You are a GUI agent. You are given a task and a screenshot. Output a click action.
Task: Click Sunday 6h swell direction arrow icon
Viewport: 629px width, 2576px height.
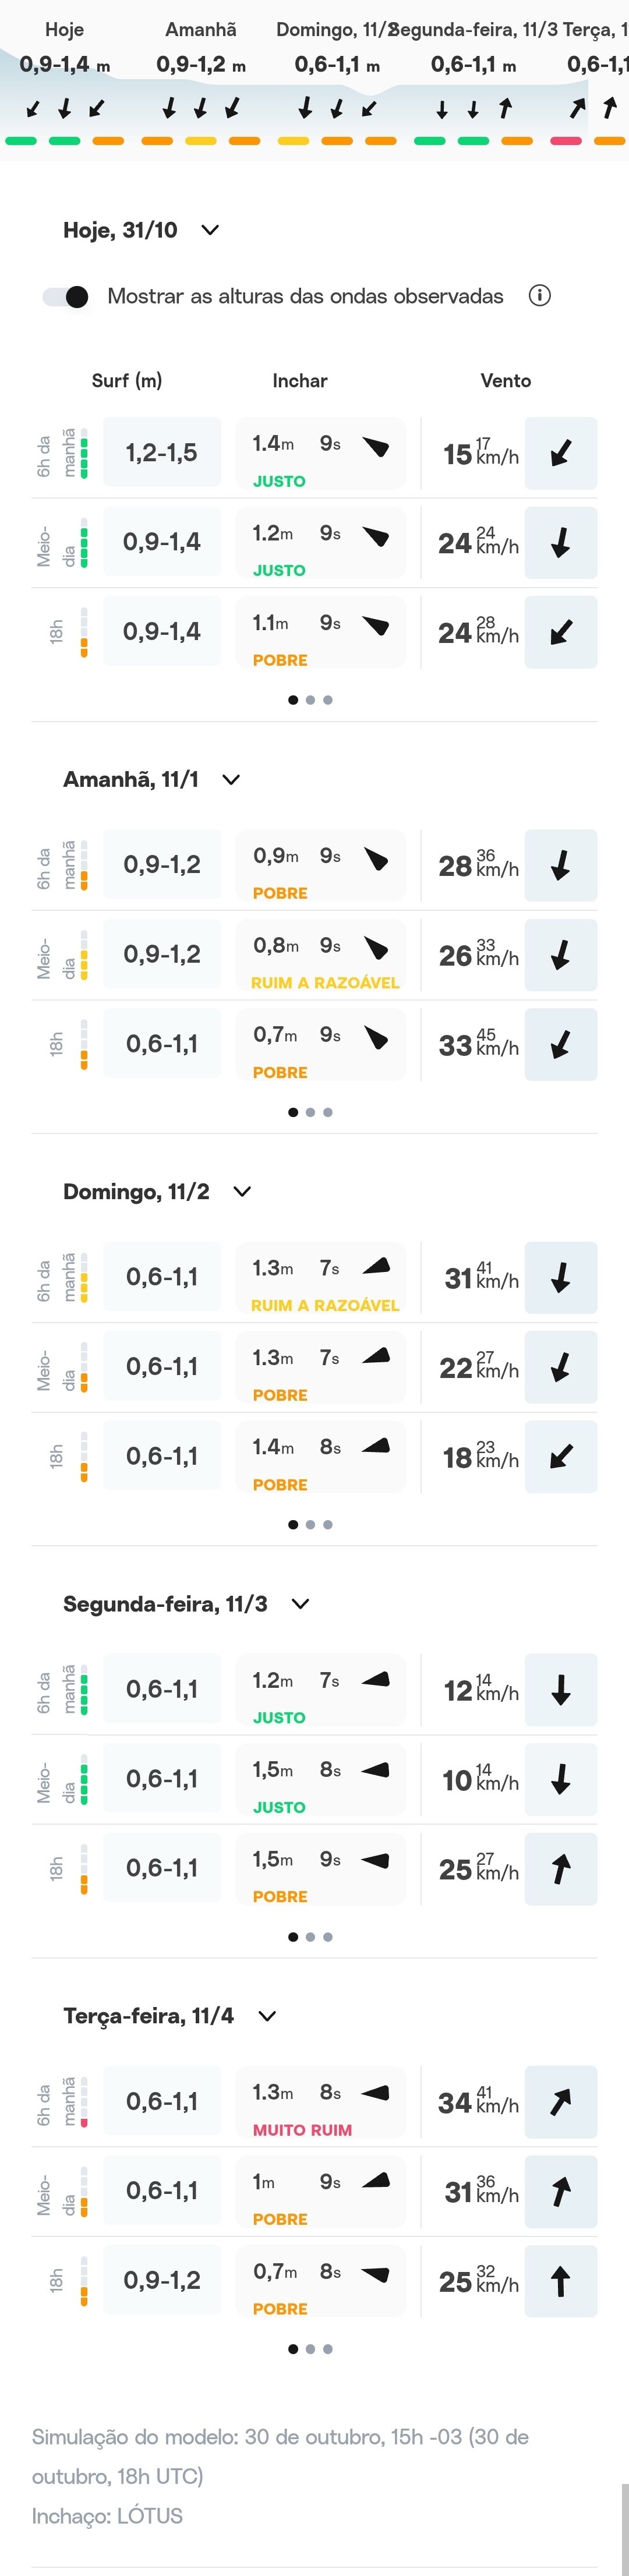[x=376, y=1267]
